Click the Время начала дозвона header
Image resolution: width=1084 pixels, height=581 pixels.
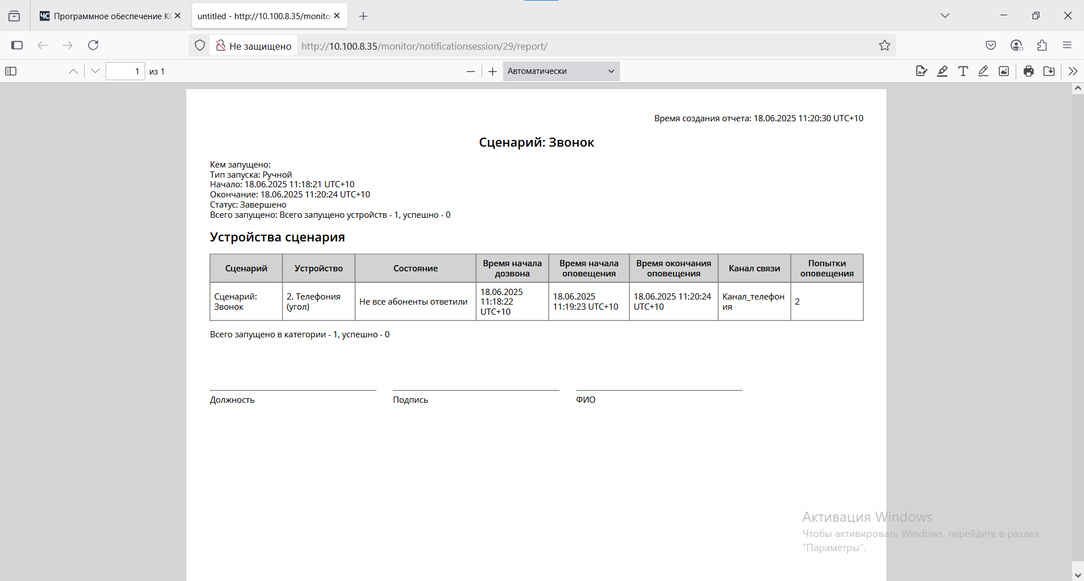coord(512,269)
